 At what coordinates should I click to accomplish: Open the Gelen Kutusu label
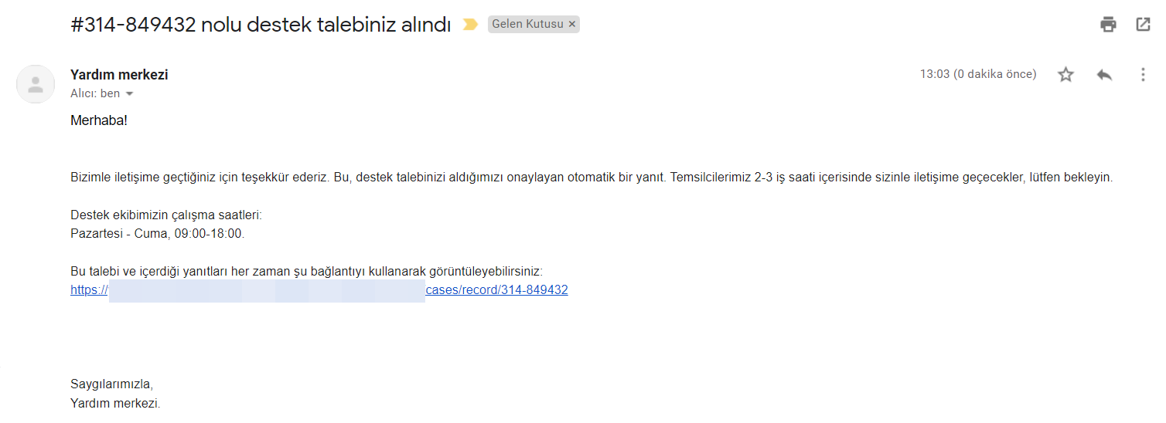(528, 25)
